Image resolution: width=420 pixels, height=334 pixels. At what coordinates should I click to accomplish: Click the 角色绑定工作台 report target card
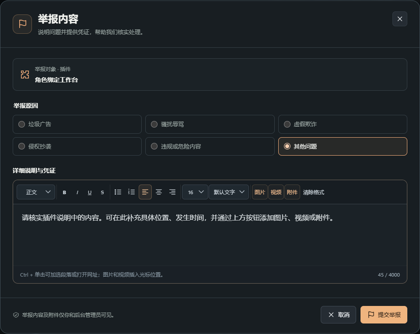tap(210, 75)
